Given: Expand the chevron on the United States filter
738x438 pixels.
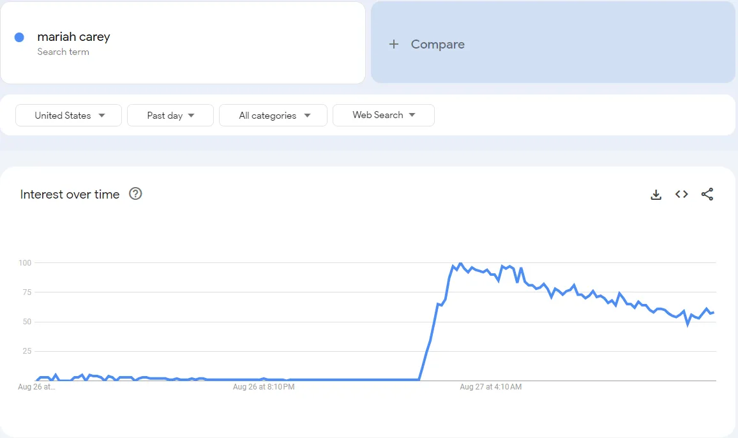Looking at the screenshot, I should 102,116.
